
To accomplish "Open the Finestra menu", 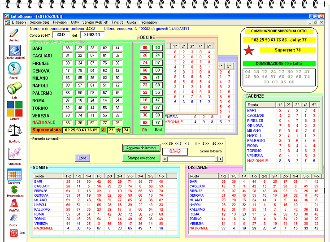I will (x=117, y=22).
